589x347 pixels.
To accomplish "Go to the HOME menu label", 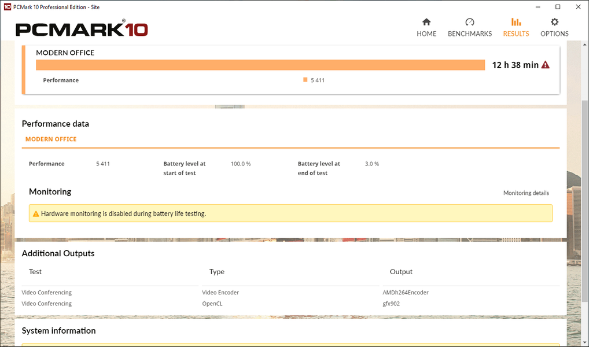I will [426, 34].
